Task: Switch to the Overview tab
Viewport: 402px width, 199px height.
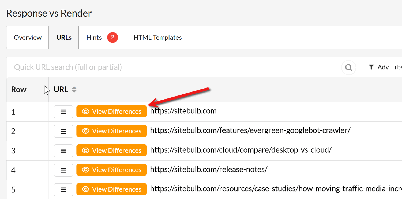Action: click(28, 37)
